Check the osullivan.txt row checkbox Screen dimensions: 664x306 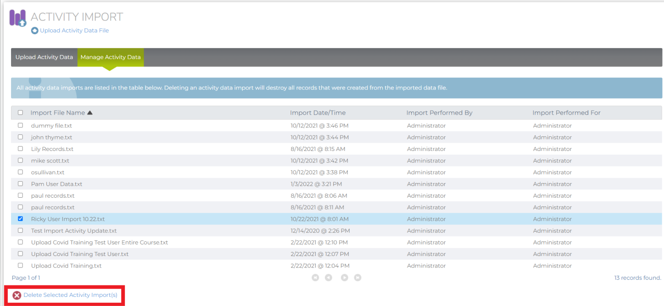coord(20,172)
